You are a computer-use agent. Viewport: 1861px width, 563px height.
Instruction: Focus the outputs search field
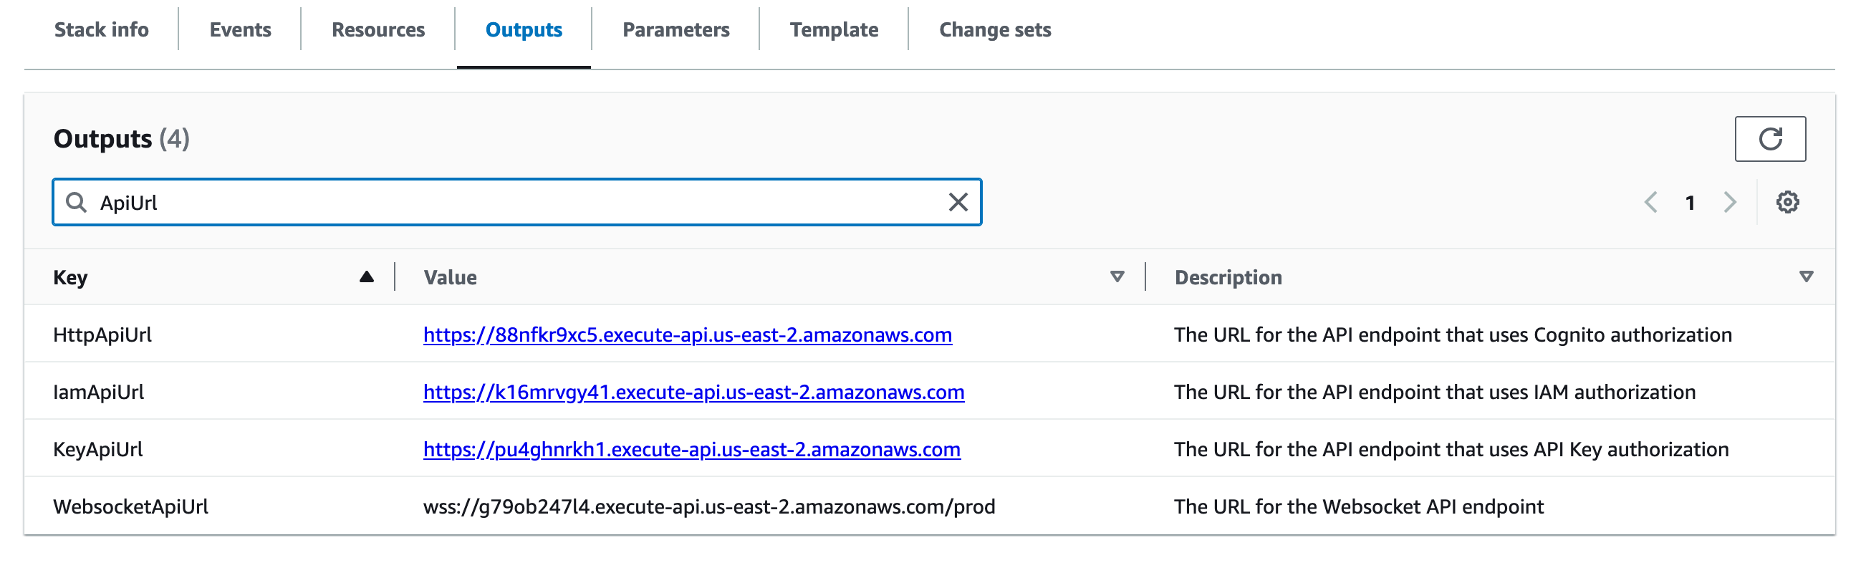pos(516,203)
